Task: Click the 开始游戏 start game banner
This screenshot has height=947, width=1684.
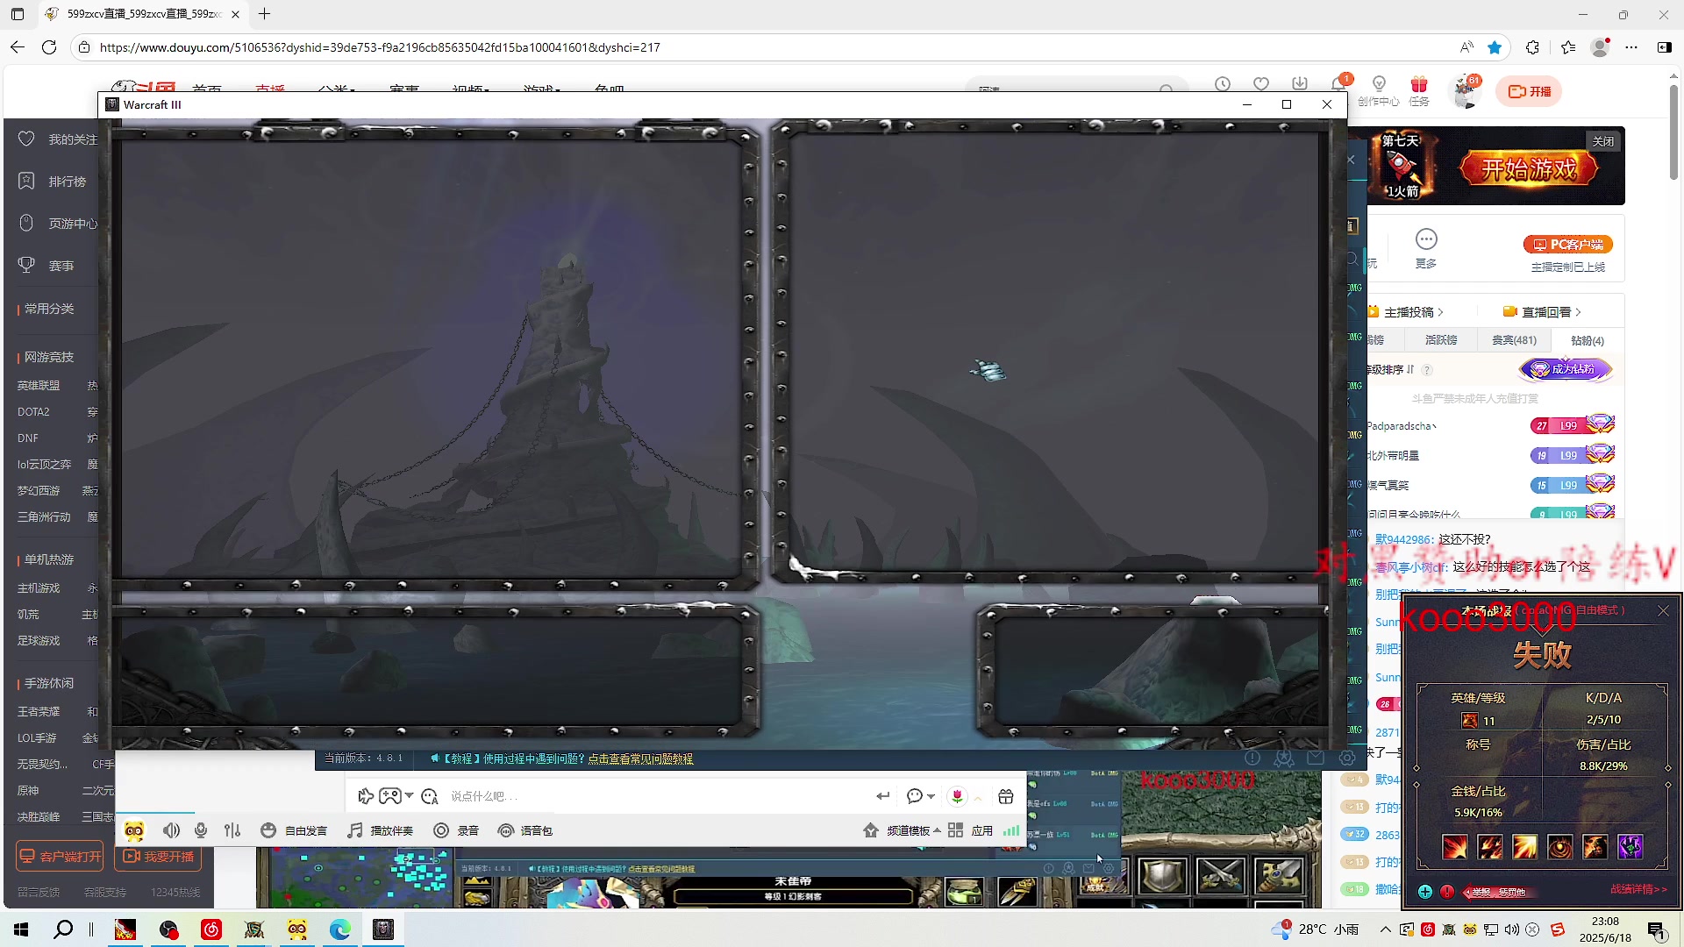Action: (x=1529, y=167)
